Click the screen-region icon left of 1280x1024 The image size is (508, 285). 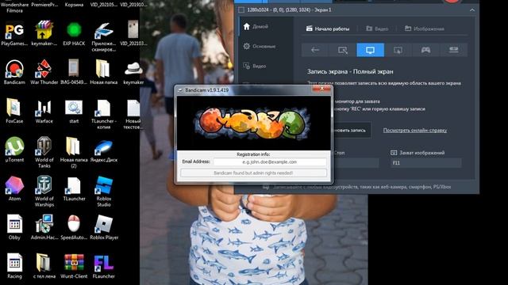[241, 10]
